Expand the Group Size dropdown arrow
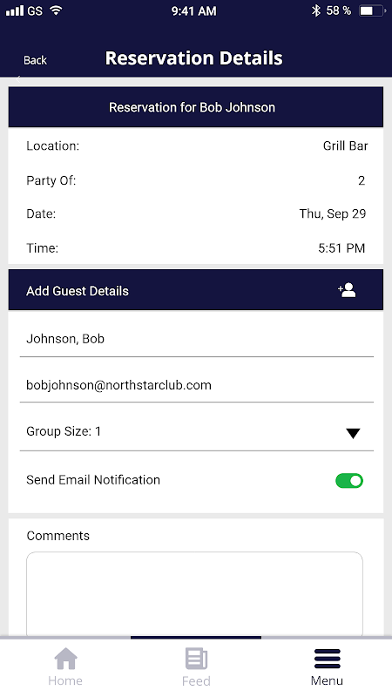The image size is (392, 697). [353, 433]
